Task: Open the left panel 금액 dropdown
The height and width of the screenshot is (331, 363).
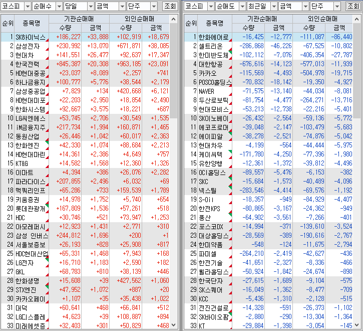Action: click(122, 6)
